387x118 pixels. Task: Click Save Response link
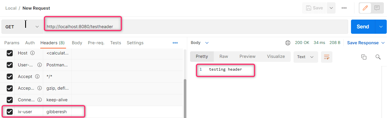coord(363,43)
